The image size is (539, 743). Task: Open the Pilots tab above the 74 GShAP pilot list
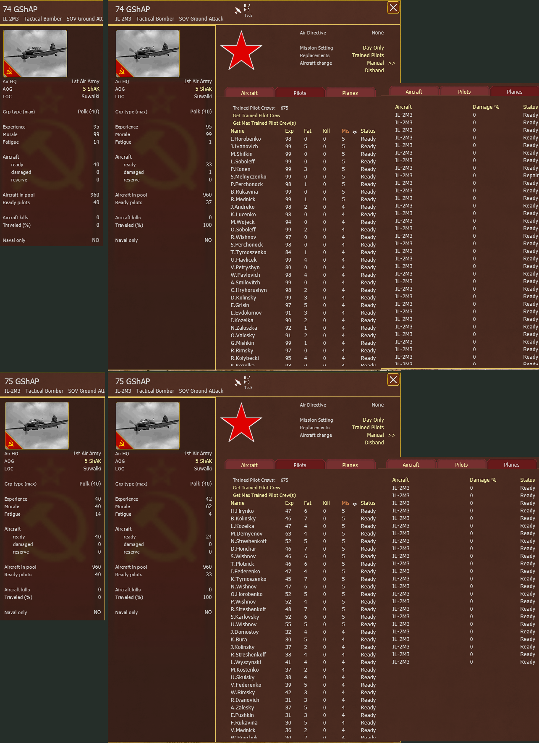(x=300, y=93)
